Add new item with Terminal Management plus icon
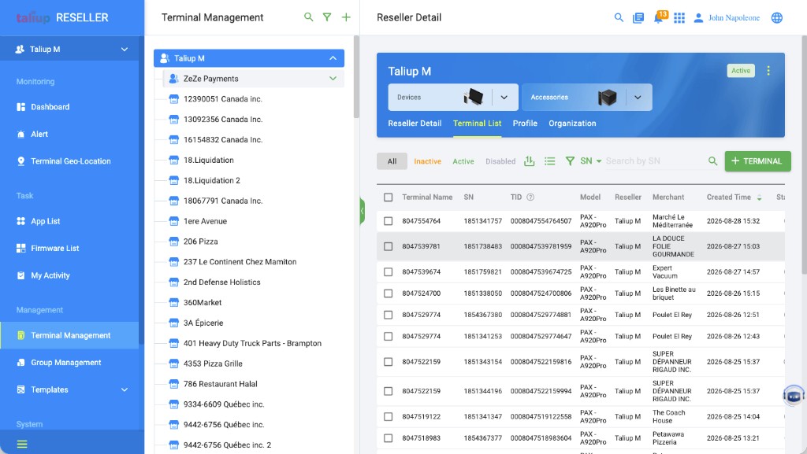This screenshot has height=454, width=807. coord(346,17)
